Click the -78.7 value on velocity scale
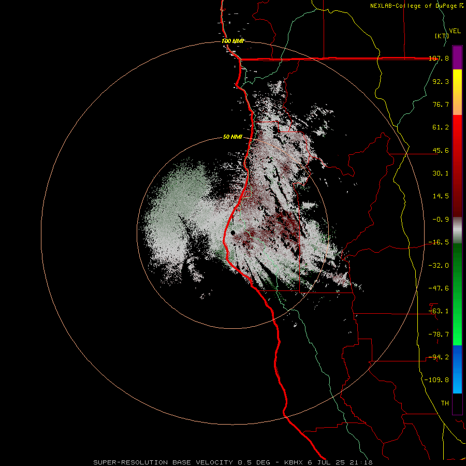 [439, 334]
